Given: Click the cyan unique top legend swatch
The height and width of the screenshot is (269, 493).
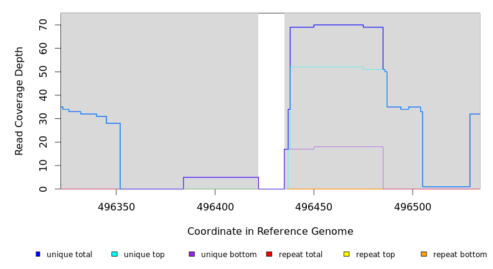Looking at the screenshot, I should 115,254.
